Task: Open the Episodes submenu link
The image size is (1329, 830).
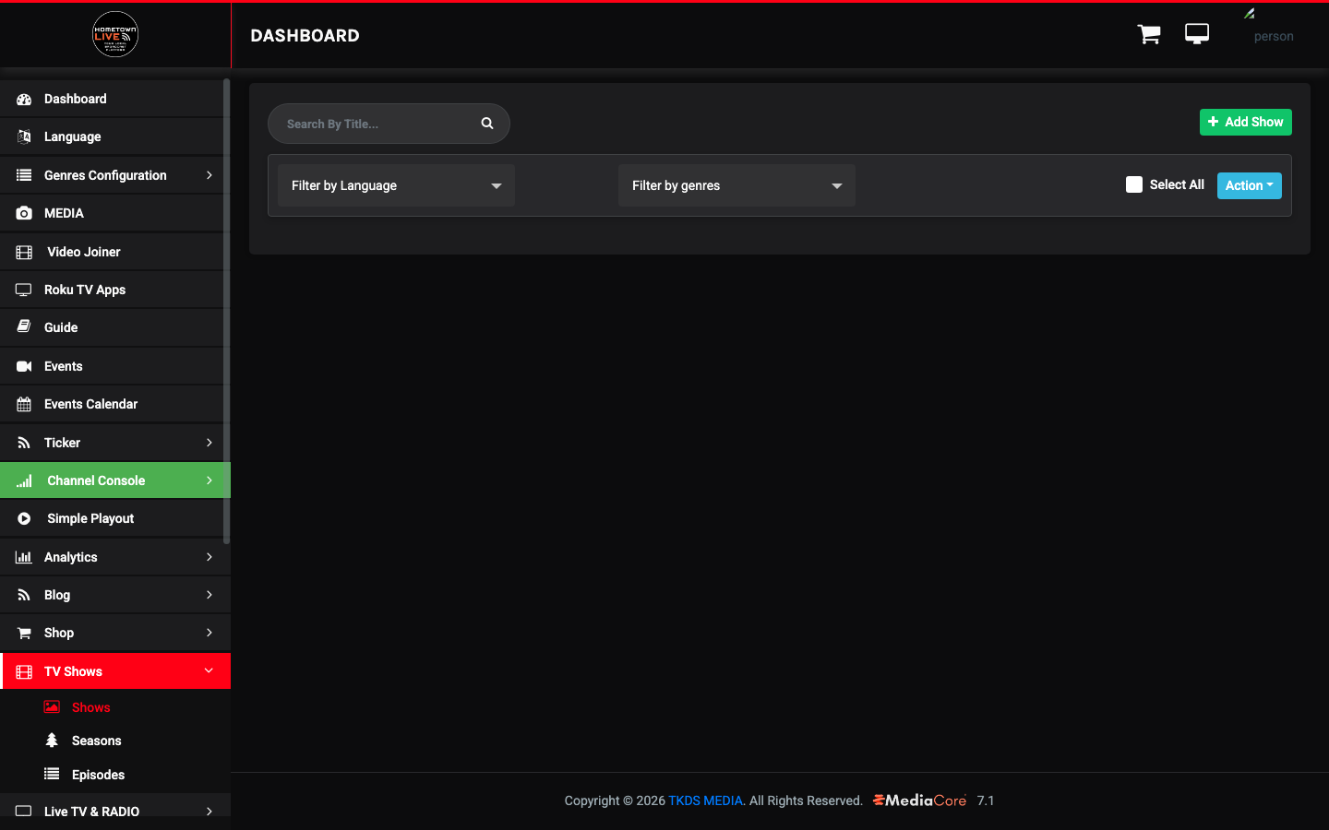Action: click(x=99, y=775)
